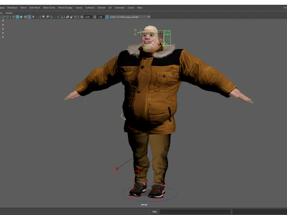Open the ACES view transform dropdown
Image resolution: width=287 pixels, height=215 pixels.
click(x=130, y=17)
